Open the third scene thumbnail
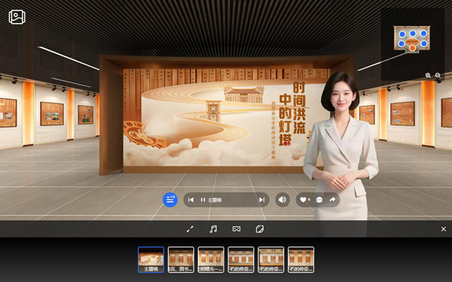 point(211,259)
